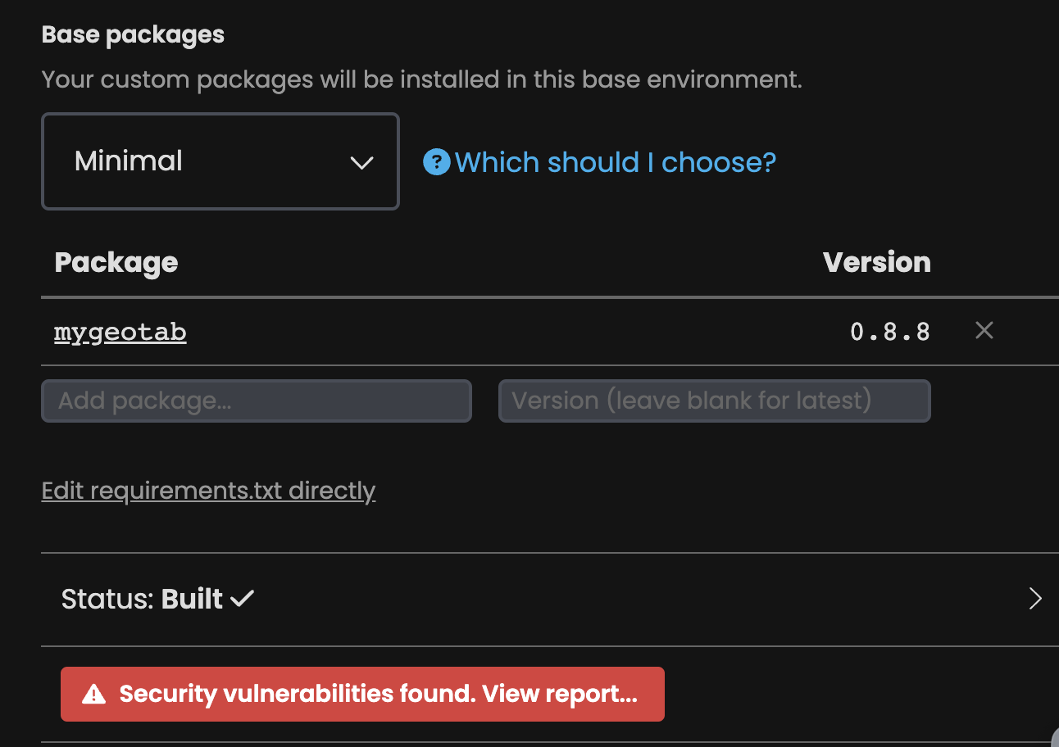Open the mygeotab package link
Screen dimensions: 1059x747
click(x=120, y=332)
